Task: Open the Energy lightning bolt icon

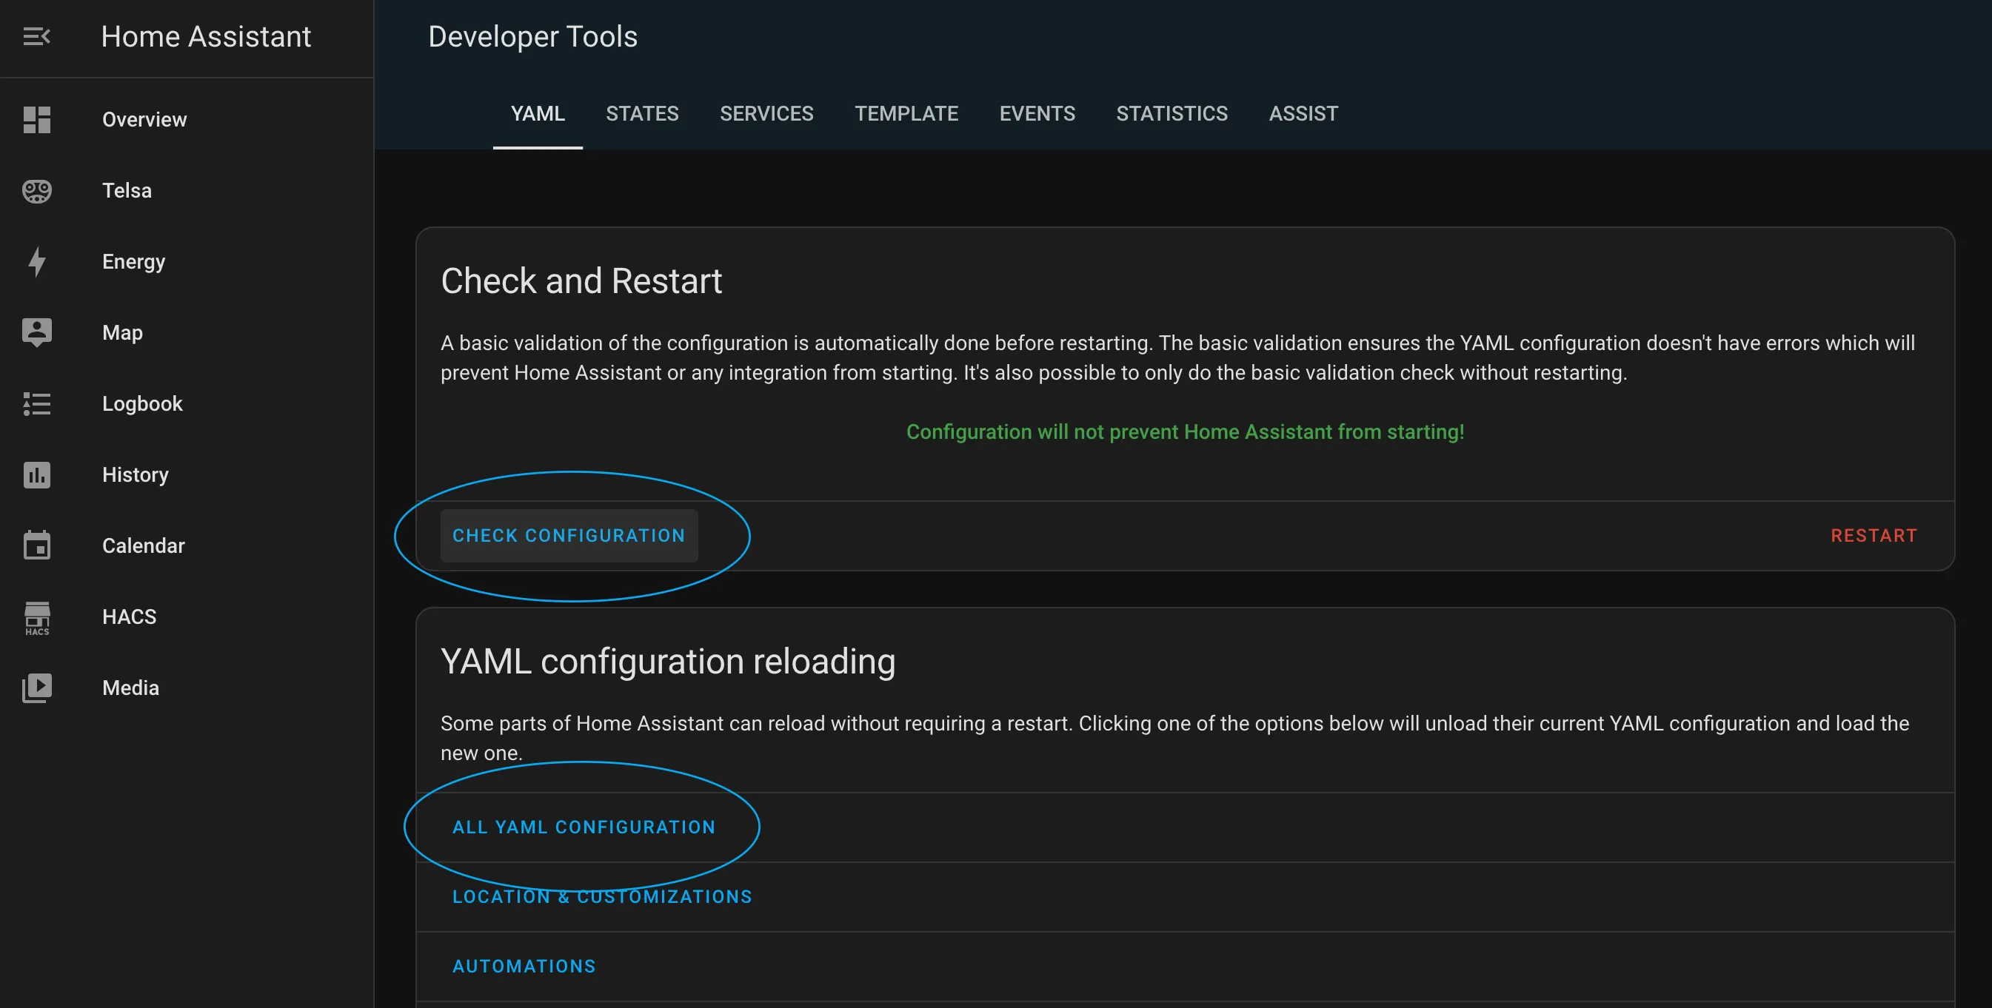Action: click(36, 262)
